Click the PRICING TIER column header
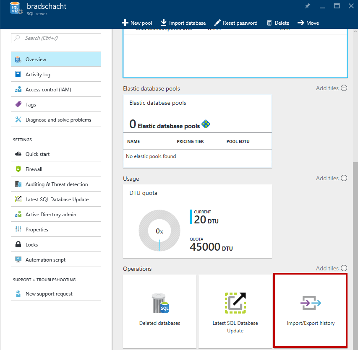The height and width of the screenshot is (350, 358). tap(190, 141)
